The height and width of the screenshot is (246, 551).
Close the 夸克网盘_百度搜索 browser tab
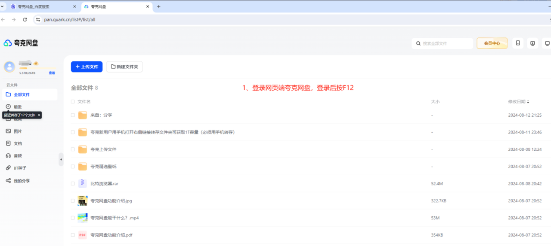74,7
